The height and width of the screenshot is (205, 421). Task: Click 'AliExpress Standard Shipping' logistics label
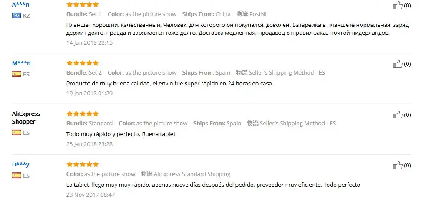[x=192, y=174]
